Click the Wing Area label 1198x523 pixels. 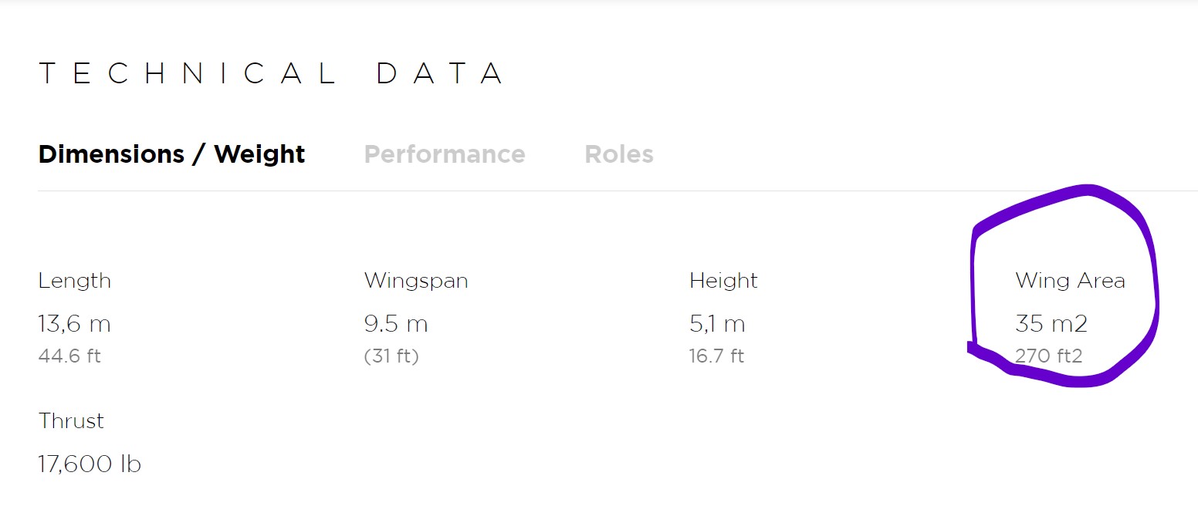tap(1070, 281)
